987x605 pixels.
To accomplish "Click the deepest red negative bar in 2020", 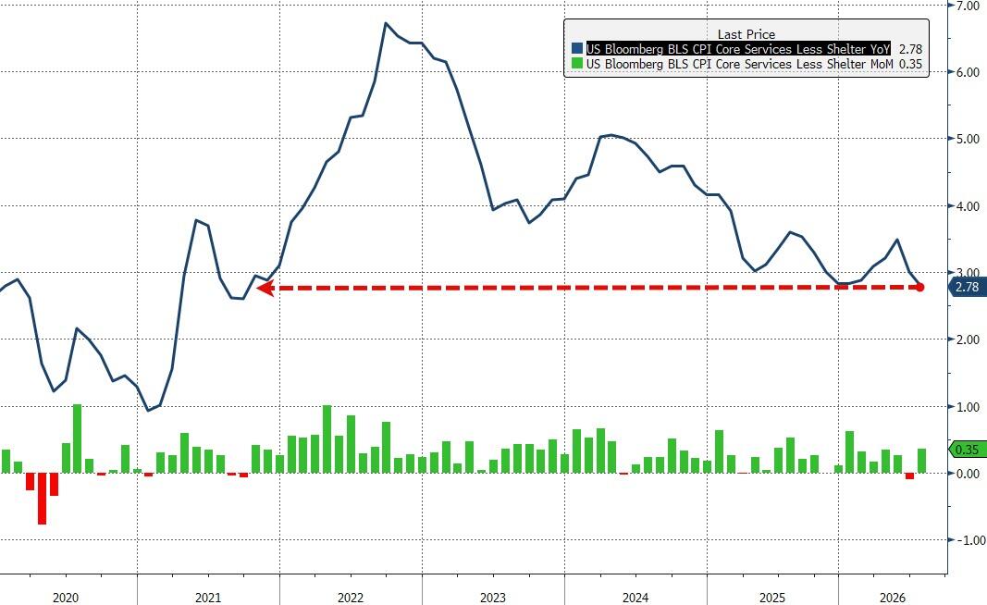I will pos(43,498).
